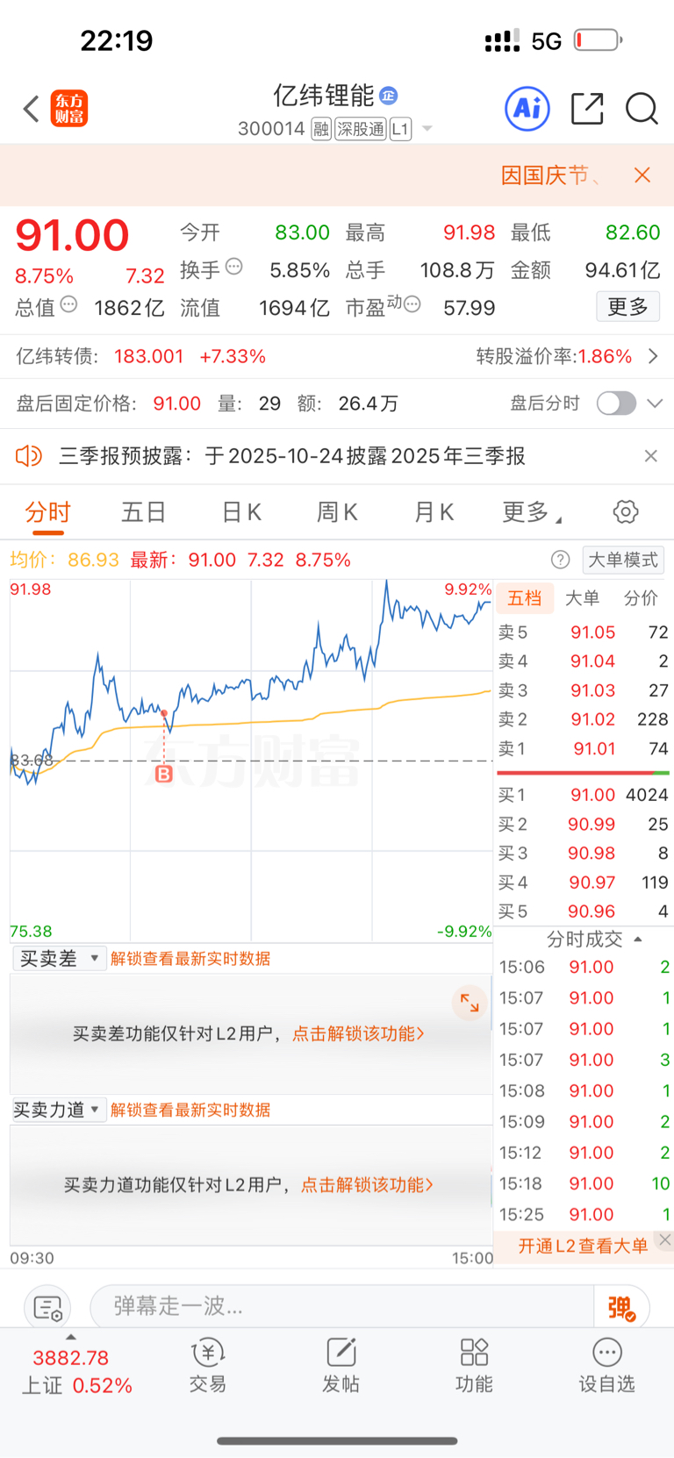674x1458 pixels.
Task: Select the 分价 tab
Action: 641,598
